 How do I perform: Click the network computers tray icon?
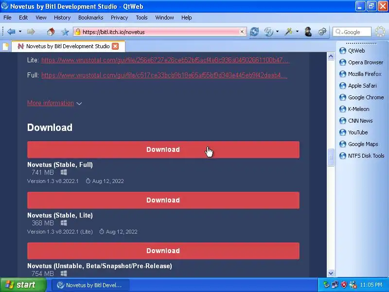tap(335, 285)
